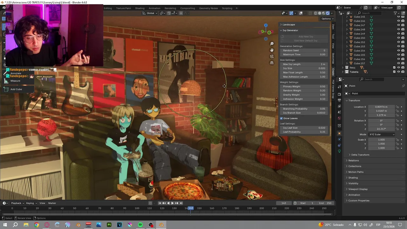
Task: Toggle proportional editing in viewport header
Action: click(x=181, y=13)
